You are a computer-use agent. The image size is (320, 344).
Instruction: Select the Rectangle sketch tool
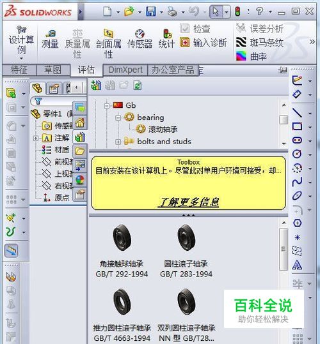[297, 126]
